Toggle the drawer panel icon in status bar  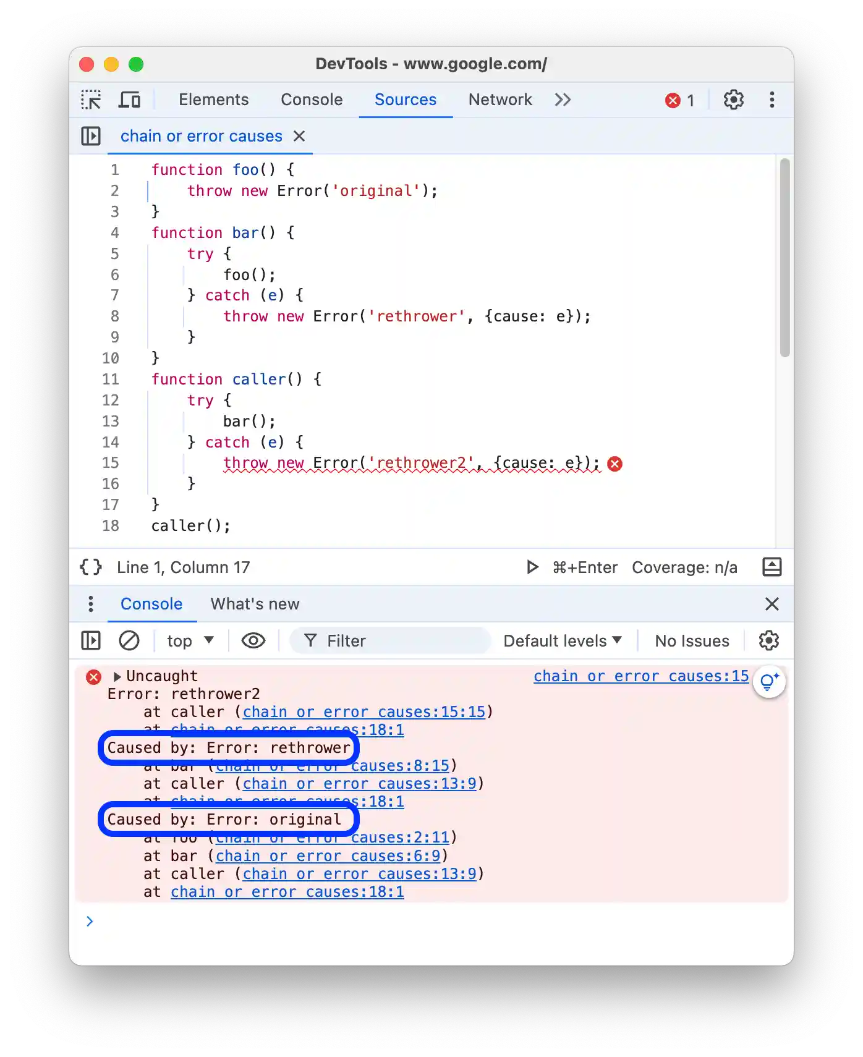pyautogui.click(x=772, y=567)
